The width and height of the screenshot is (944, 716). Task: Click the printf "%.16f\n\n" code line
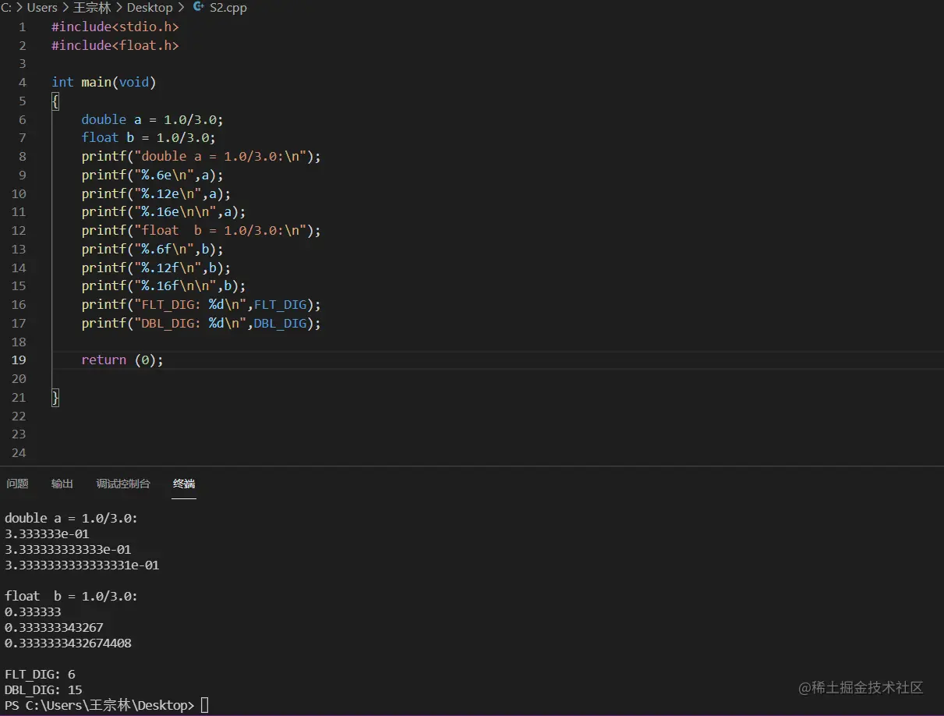pyautogui.click(x=164, y=285)
